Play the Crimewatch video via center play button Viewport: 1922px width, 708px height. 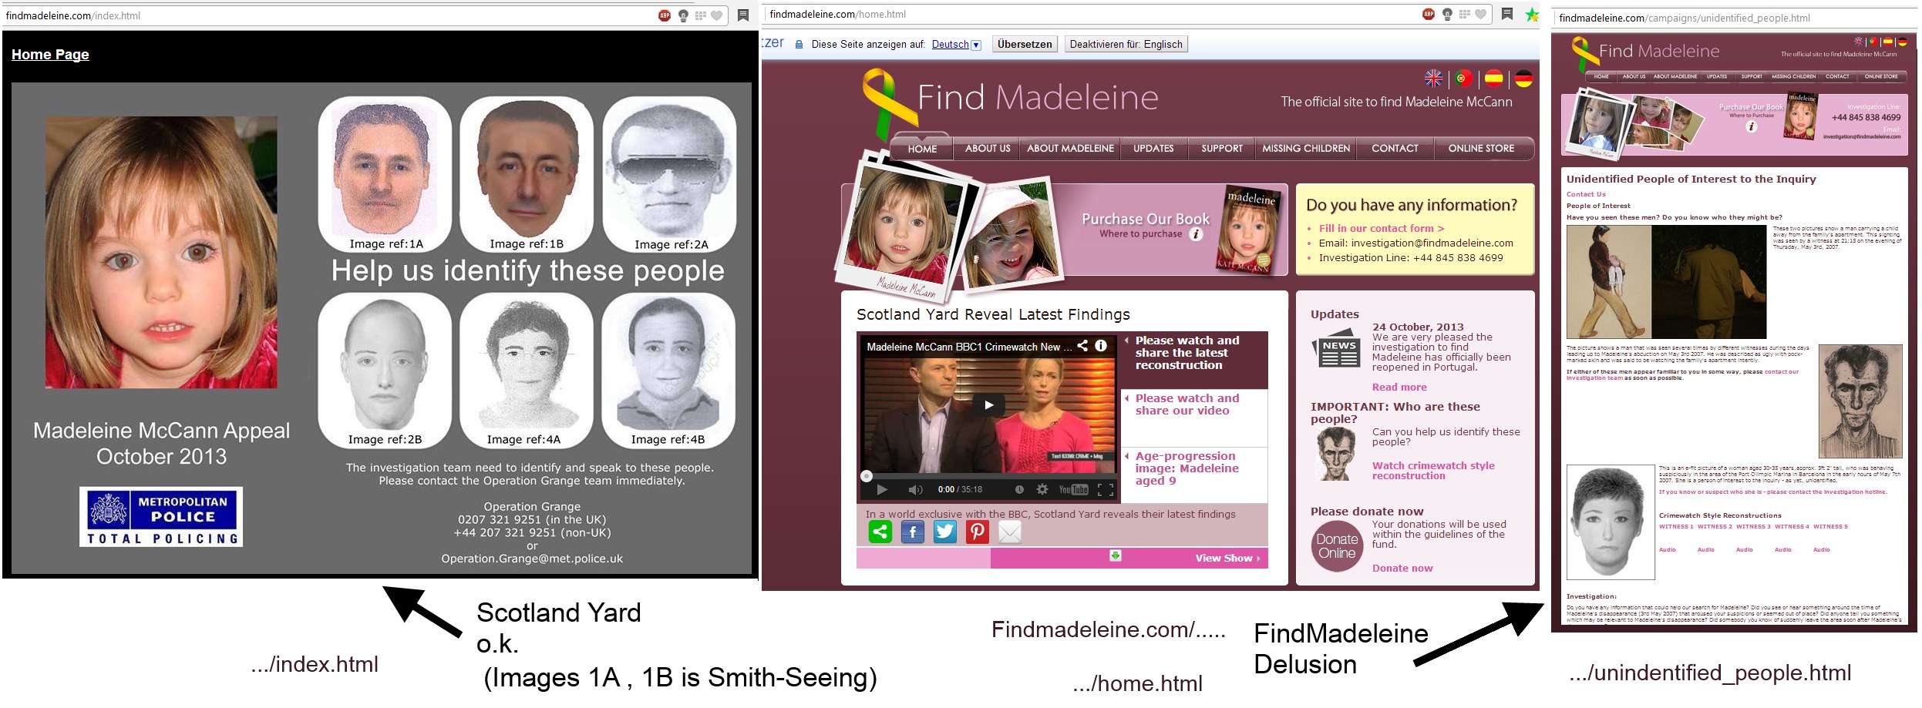click(x=988, y=404)
